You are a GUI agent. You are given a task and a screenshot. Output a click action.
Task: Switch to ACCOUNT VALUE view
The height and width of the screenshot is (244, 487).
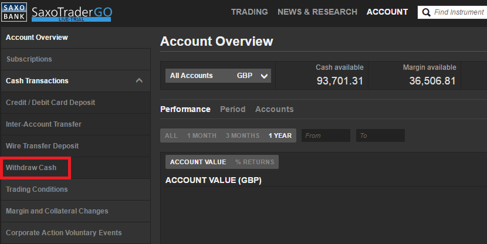[198, 162]
